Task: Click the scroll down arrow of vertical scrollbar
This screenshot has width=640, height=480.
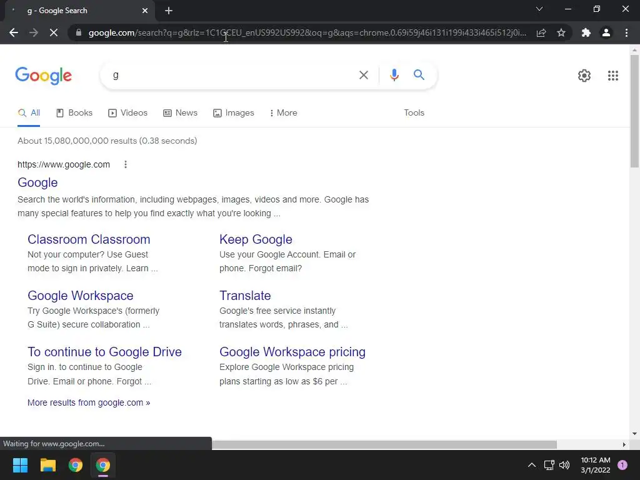Action: pyautogui.click(x=634, y=434)
